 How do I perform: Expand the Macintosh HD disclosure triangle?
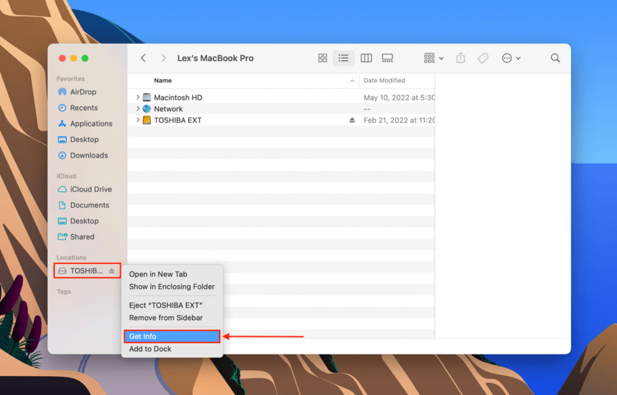coord(138,97)
